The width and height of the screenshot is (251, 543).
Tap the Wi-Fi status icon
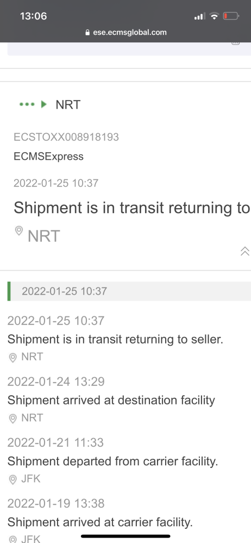tap(215, 16)
